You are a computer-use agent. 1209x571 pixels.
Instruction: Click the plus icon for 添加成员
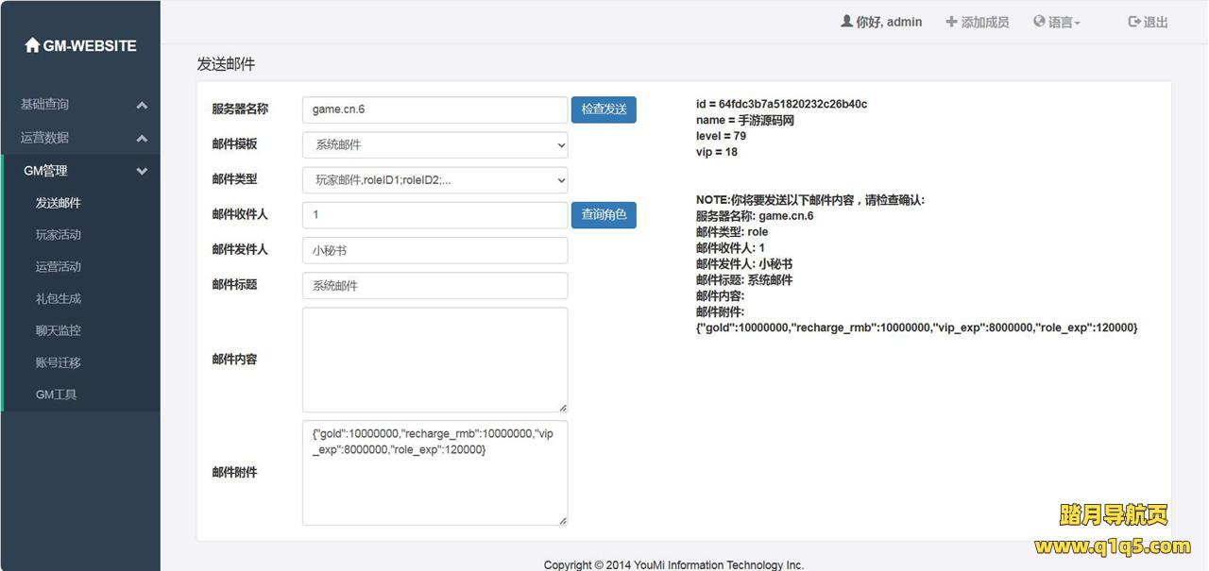click(x=951, y=22)
